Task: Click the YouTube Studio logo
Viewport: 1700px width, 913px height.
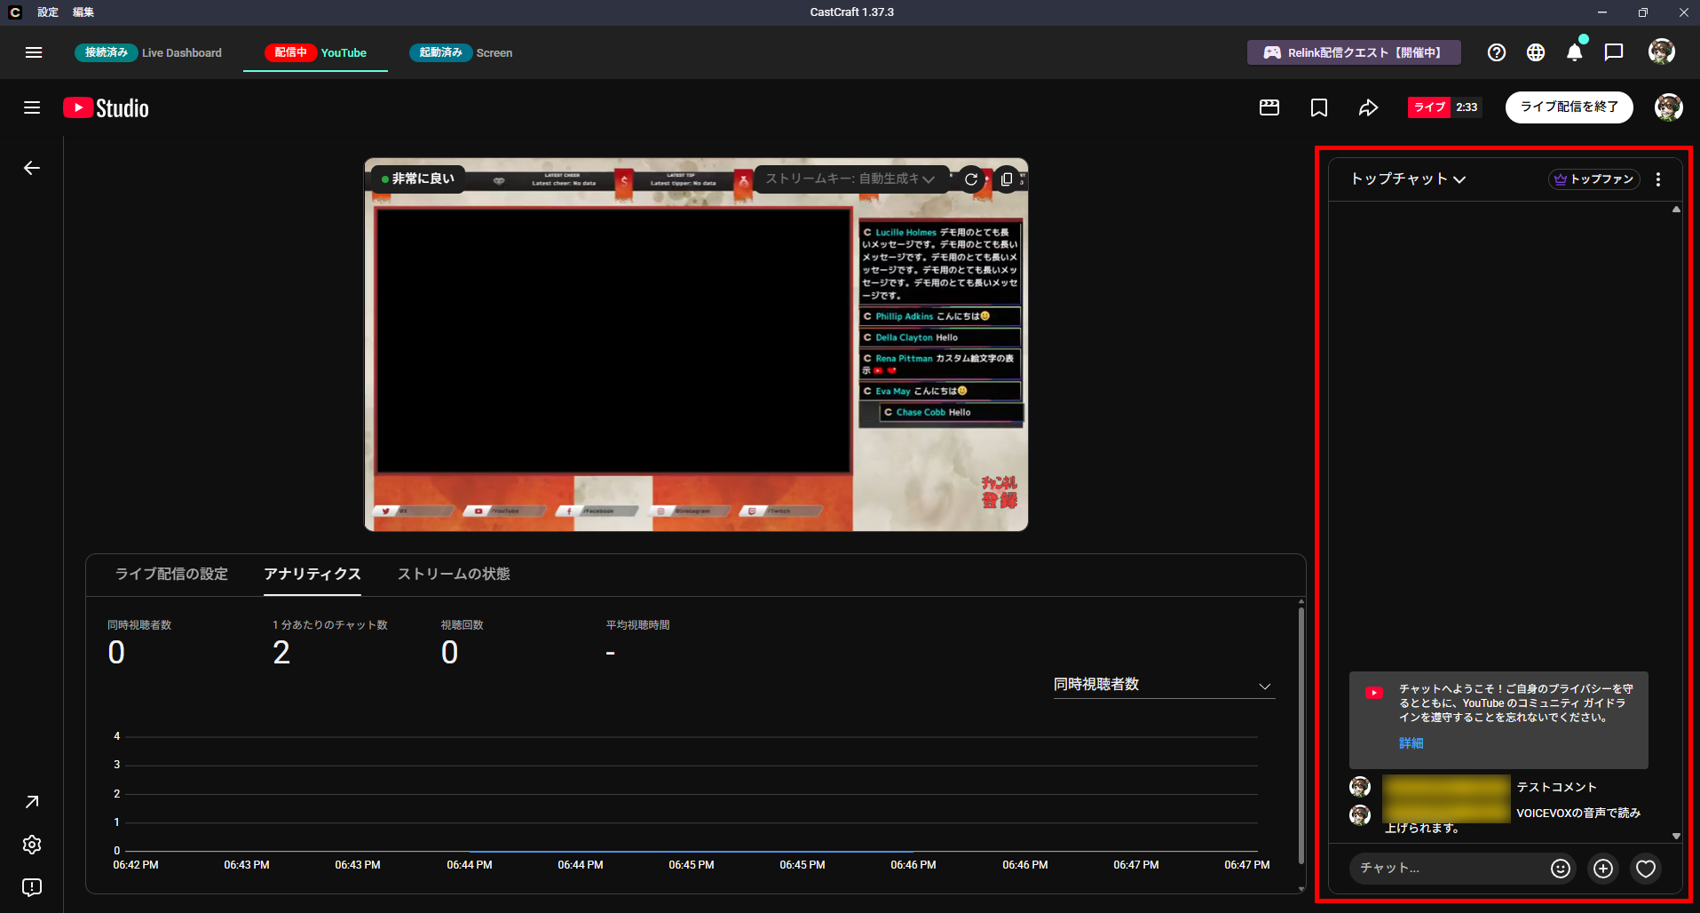Action: point(107,107)
